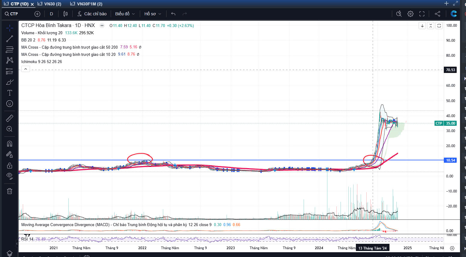Delete drawings with the trash icon
Image resolution: width=466 pixels, height=257 pixels.
[x=10, y=191]
